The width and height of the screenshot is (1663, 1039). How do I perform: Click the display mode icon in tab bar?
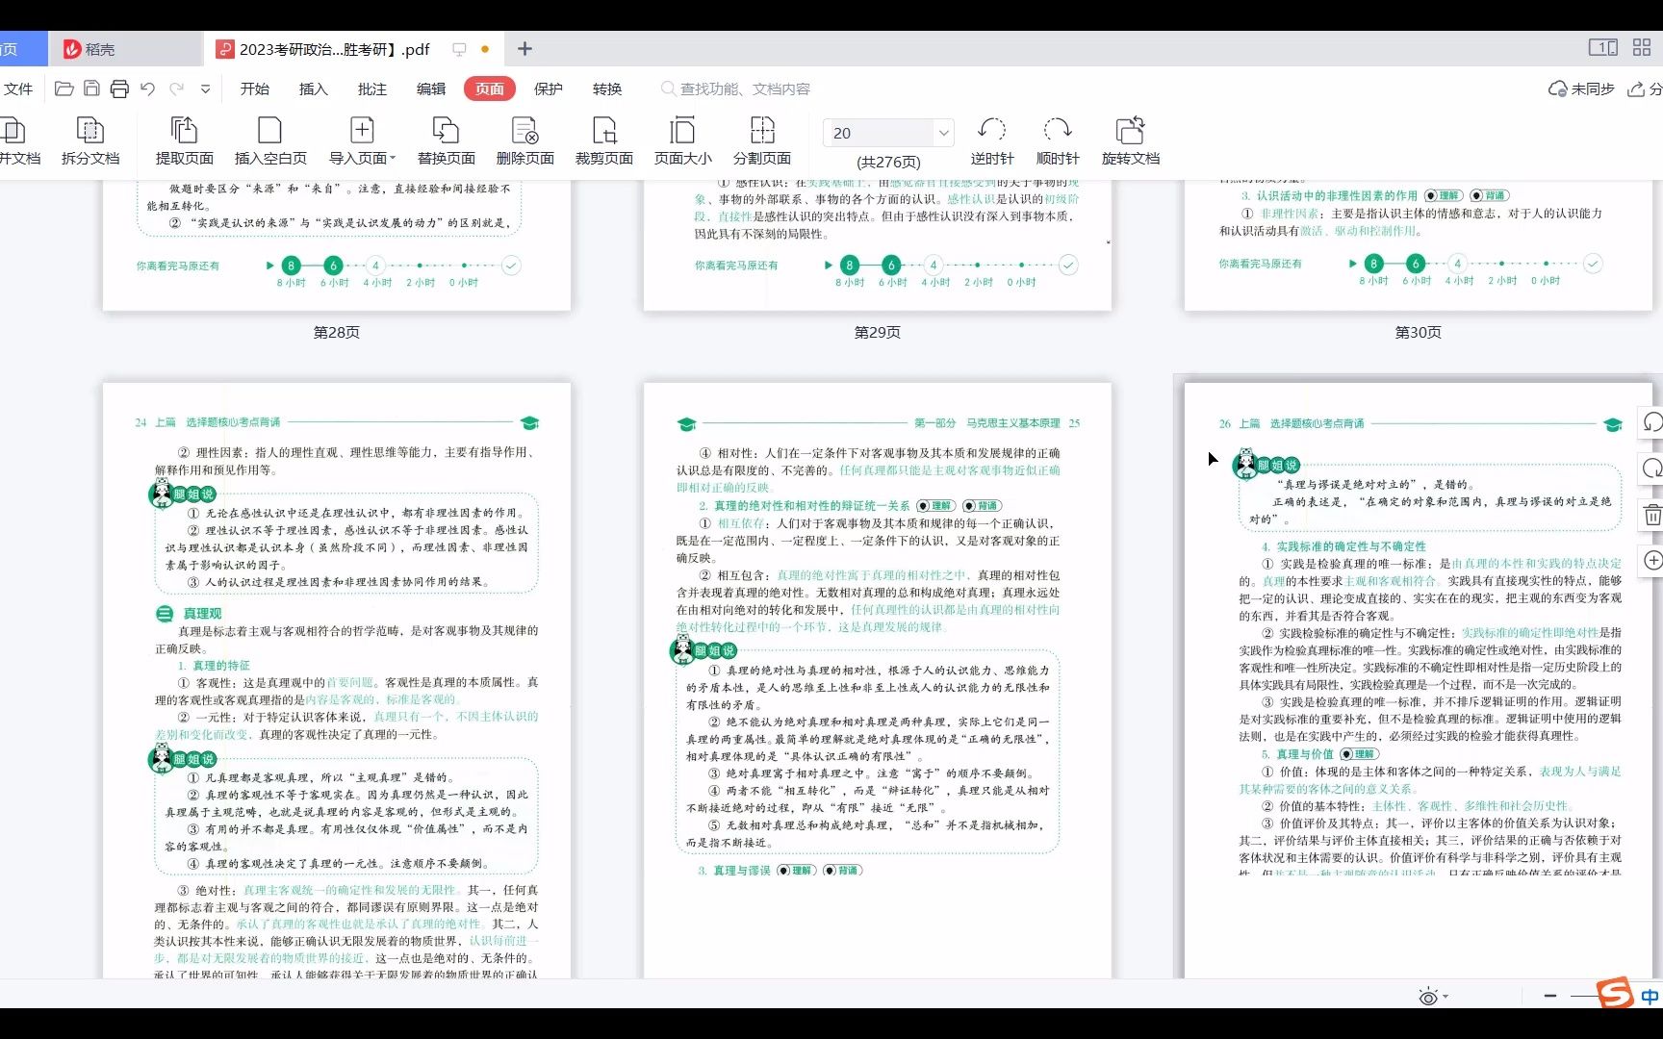pos(459,49)
